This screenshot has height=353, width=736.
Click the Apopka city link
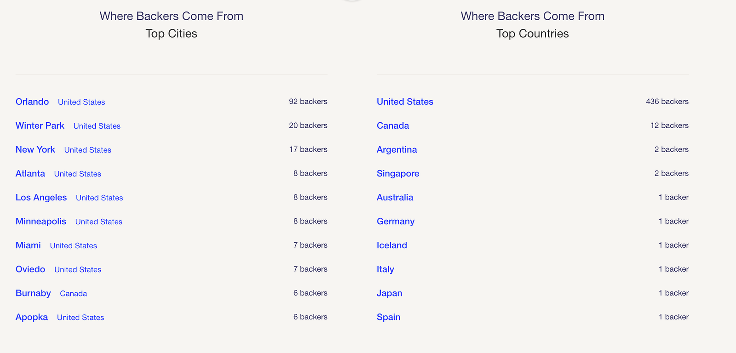32,317
